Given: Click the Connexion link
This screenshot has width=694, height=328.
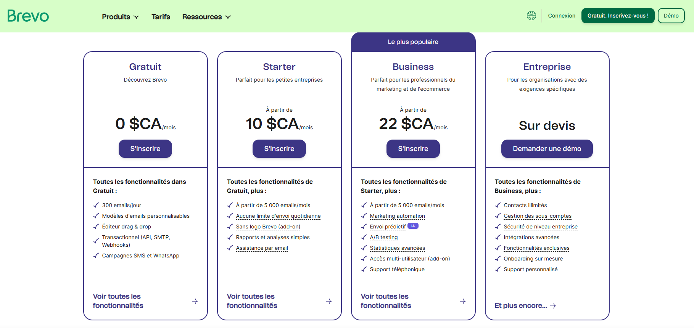Looking at the screenshot, I should 562,16.
